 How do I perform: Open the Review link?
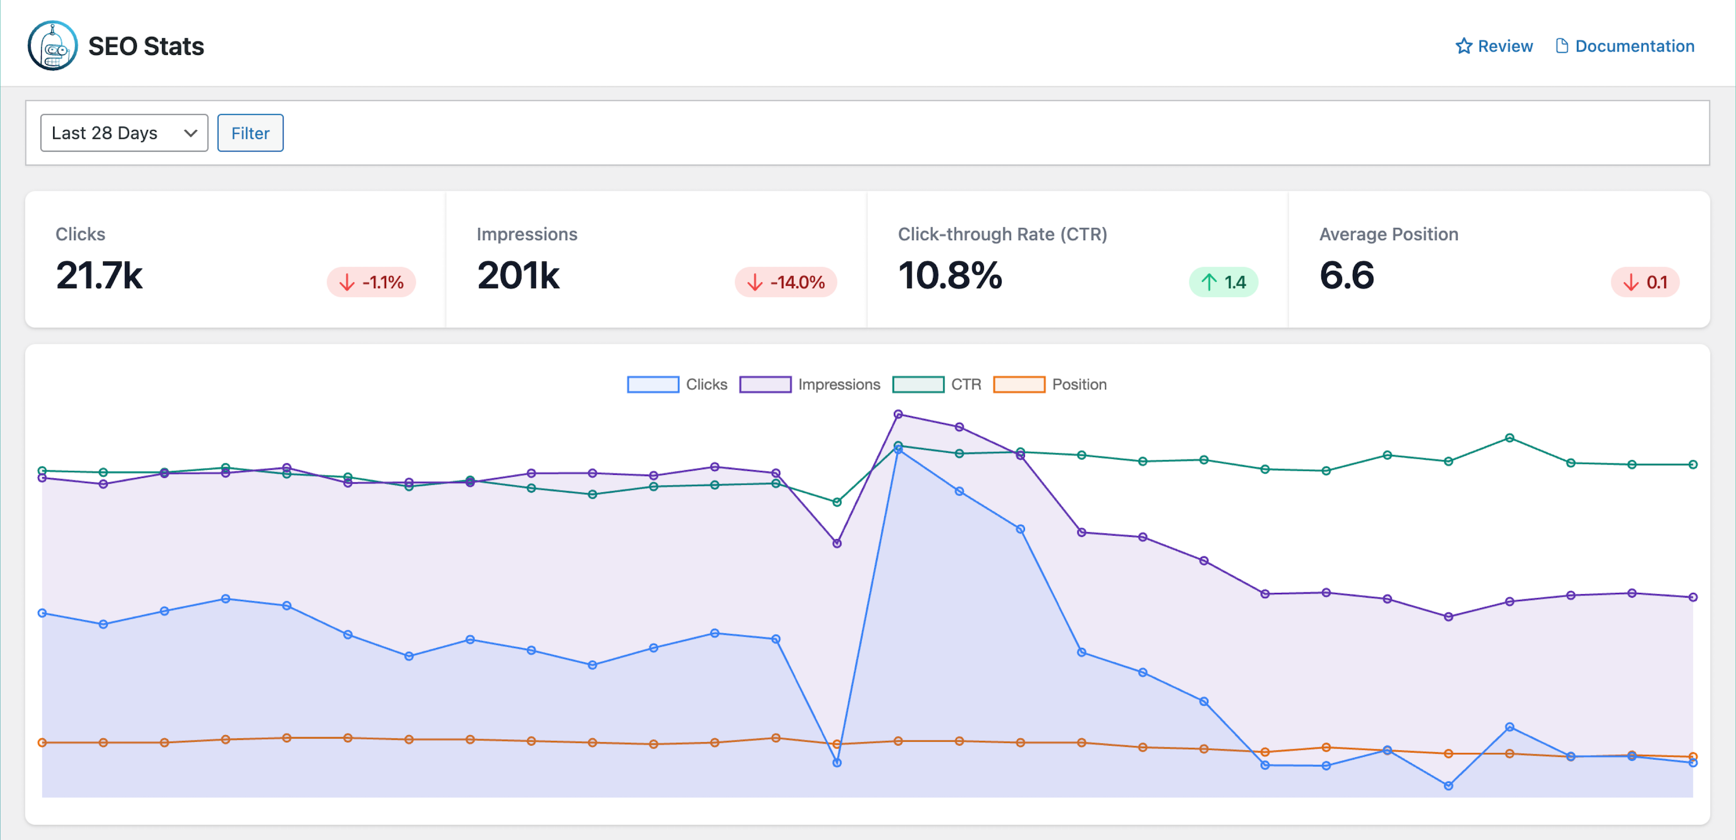pos(1495,45)
